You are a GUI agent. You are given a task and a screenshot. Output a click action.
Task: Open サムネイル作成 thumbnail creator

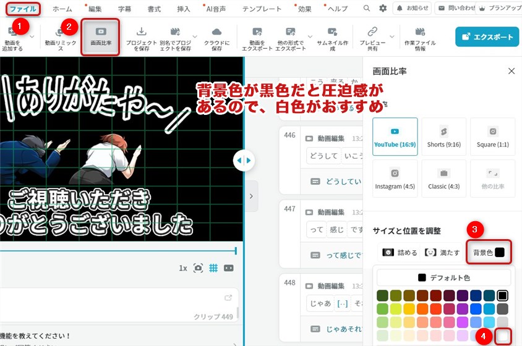click(x=332, y=32)
